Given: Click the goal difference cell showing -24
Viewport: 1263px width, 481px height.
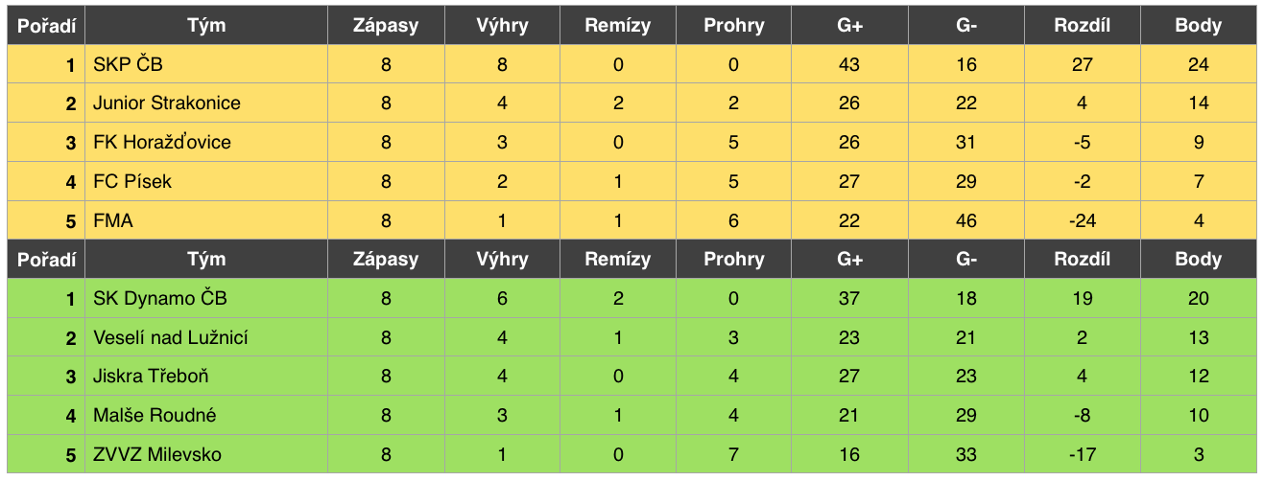Looking at the screenshot, I should tap(1083, 220).
